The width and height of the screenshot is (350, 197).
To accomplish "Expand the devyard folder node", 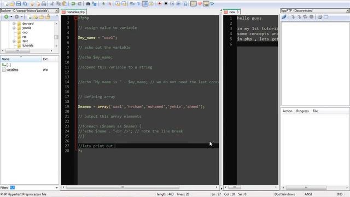I will tap(14, 24).
